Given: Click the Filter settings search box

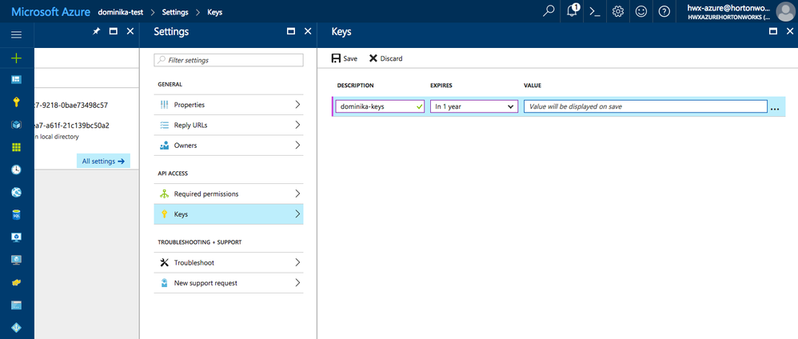Looking at the screenshot, I should click(x=229, y=60).
